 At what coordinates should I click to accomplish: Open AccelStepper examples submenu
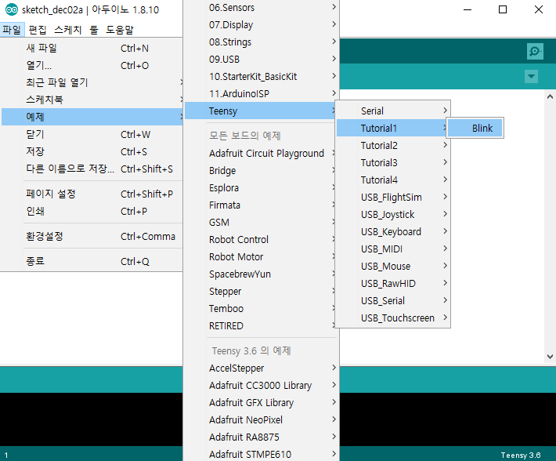(261, 368)
